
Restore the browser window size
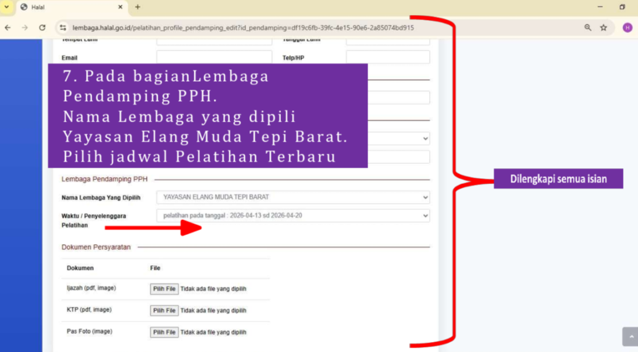click(x=622, y=7)
